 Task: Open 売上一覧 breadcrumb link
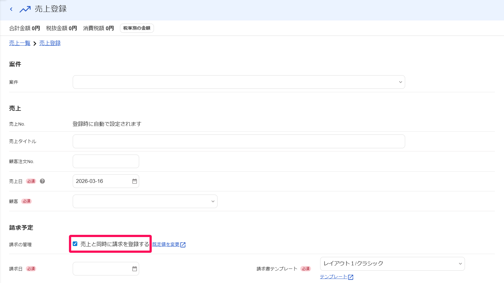pyautogui.click(x=20, y=43)
